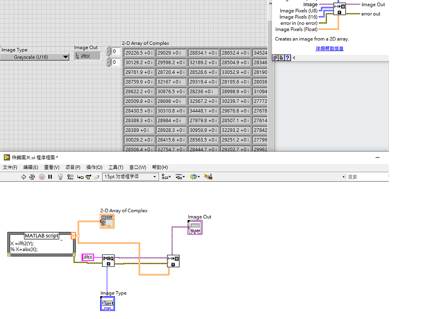The image size is (424, 319).
Task: Open the 幫助(H) menu
Action: (160, 168)
